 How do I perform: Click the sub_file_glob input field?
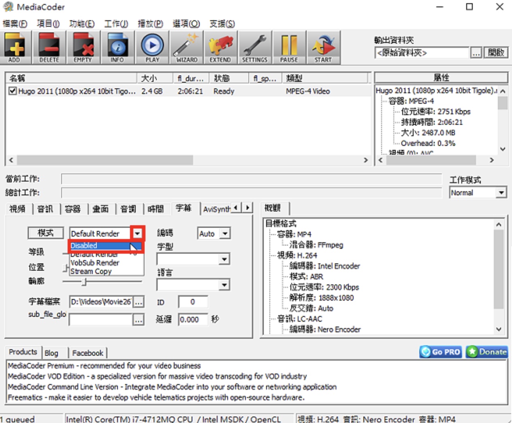click(x=101, y=320)
